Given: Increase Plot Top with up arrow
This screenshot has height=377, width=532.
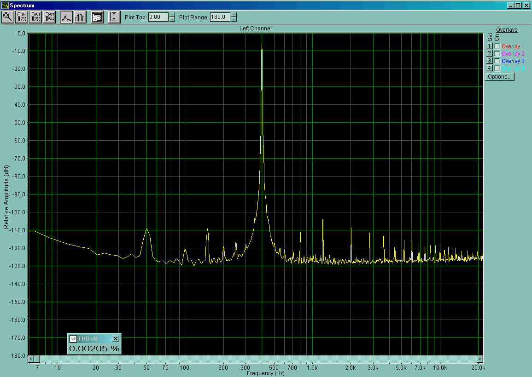Looking at the screenshot, I should click(172, 15).
